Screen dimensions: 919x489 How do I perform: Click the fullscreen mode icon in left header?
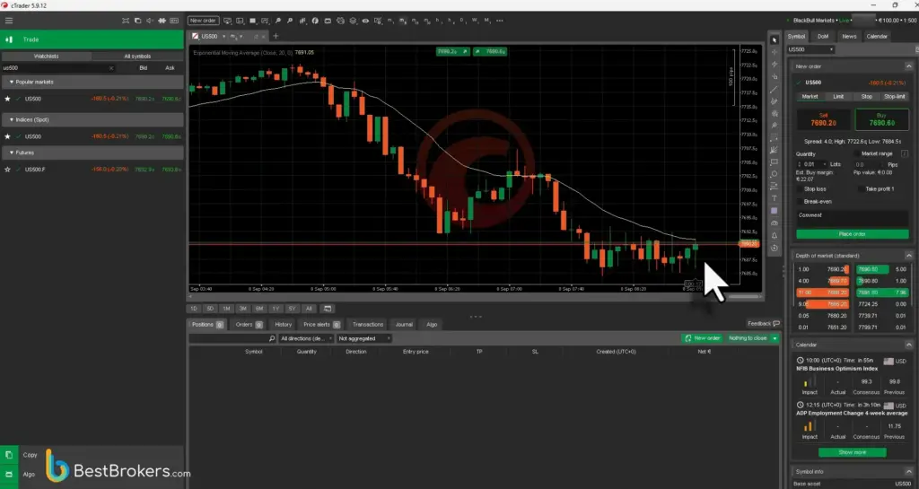point(126,21)
